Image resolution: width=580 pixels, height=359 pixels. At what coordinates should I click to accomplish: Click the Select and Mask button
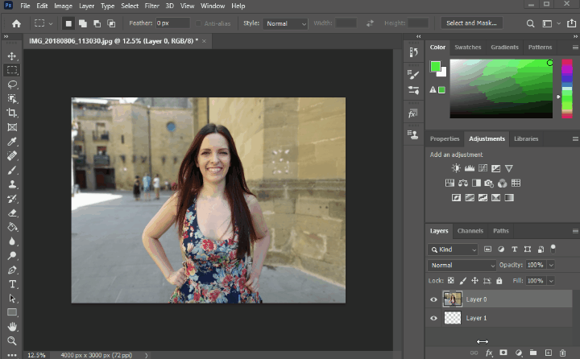(471, 23)
